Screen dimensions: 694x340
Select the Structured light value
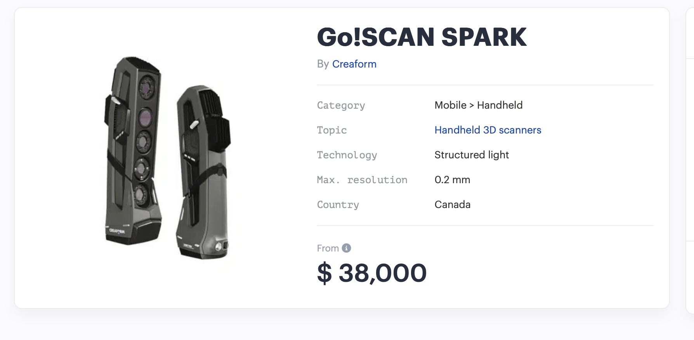pos(471,155)
